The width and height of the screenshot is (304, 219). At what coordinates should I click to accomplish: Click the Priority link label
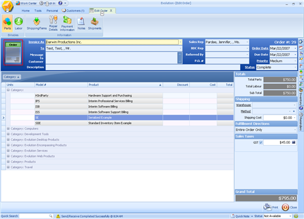[x=262, y=61]
